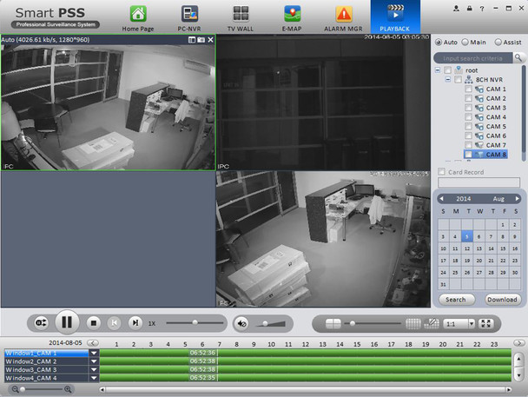Click hour 12 on Window1_CAM 1 timeline
The width and height of the screenshot is (528, 397).
[306, 353]
